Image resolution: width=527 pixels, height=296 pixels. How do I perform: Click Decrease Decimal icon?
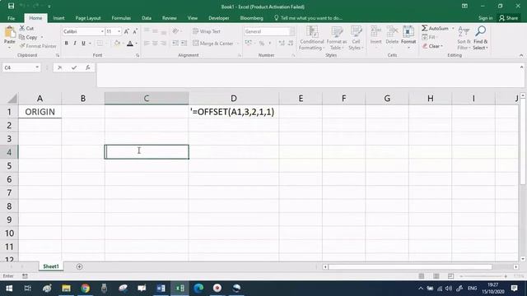[x=291, y=44]
